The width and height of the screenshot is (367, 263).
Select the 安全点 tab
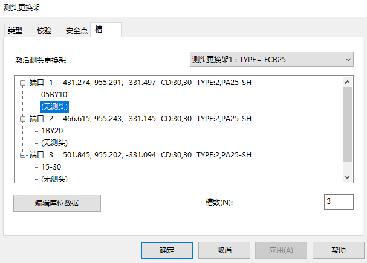(x=76, y=31)
